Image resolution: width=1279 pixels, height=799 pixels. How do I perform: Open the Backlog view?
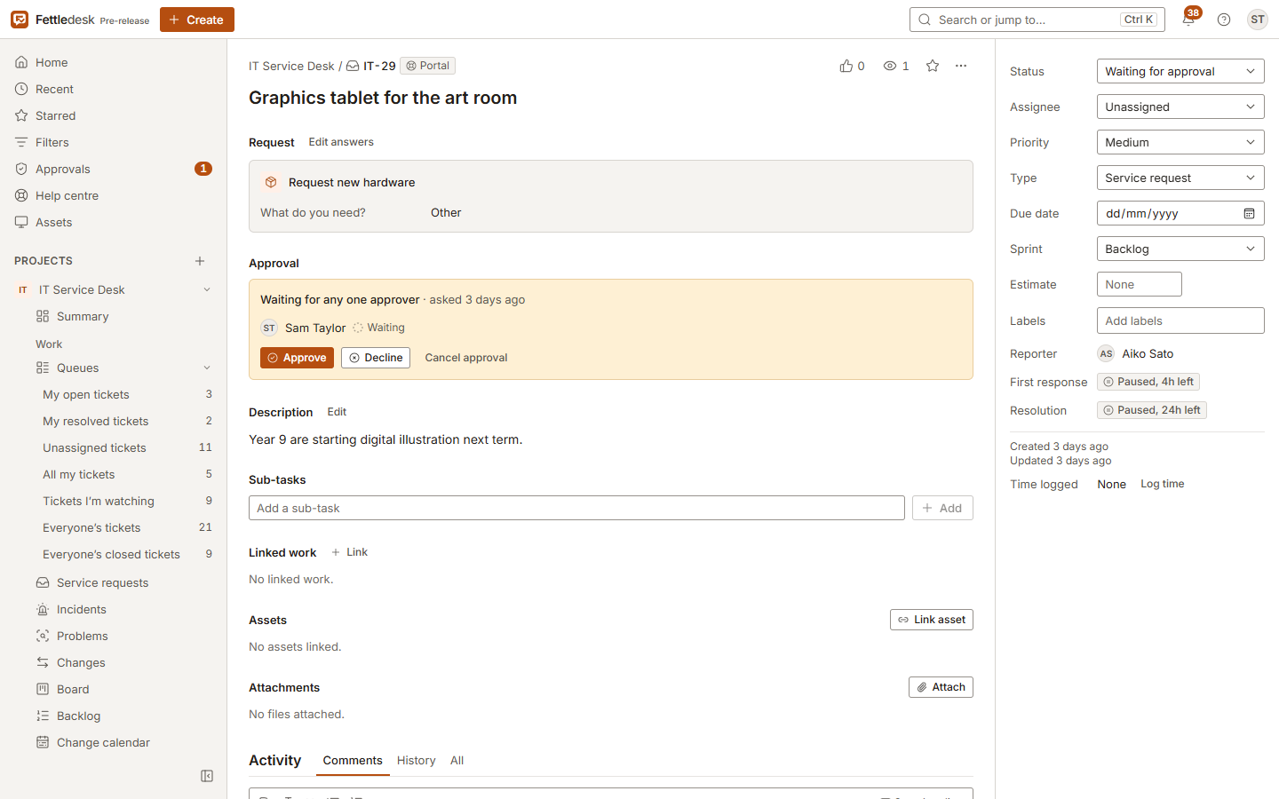point(124,716)
